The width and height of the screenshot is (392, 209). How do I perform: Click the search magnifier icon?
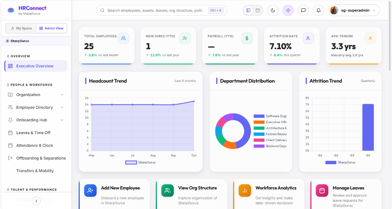102,10
